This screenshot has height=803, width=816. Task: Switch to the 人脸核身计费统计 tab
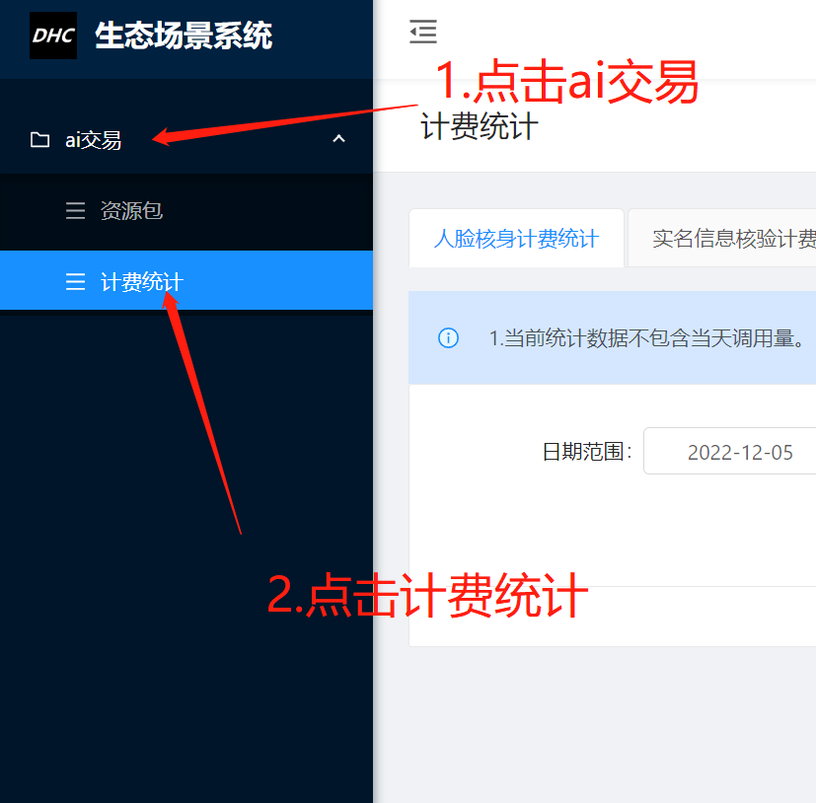516,239
